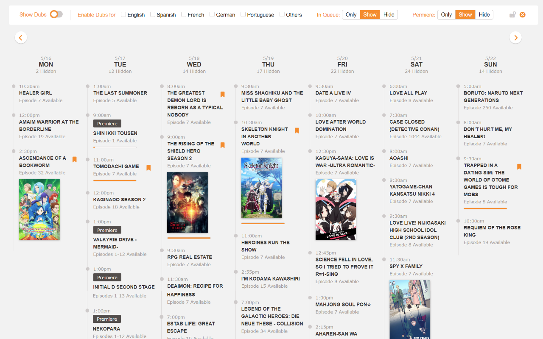
Task: Open Case Closed (Detective Conan) title
Action: (x=414, y=125)
